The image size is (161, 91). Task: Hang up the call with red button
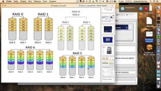(146, 8)
